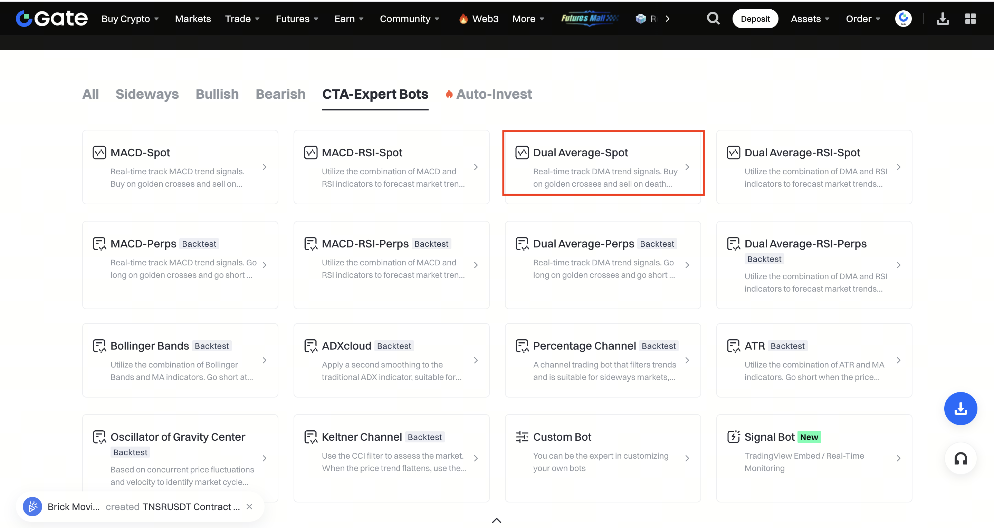Open the Markets link
The height and width of the screenshot is (528, 994).
pos(193,19)
